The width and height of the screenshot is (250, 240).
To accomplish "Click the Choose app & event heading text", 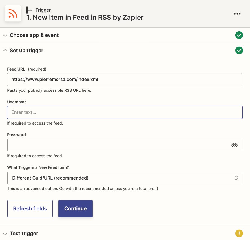I will [x=34, y=35].
